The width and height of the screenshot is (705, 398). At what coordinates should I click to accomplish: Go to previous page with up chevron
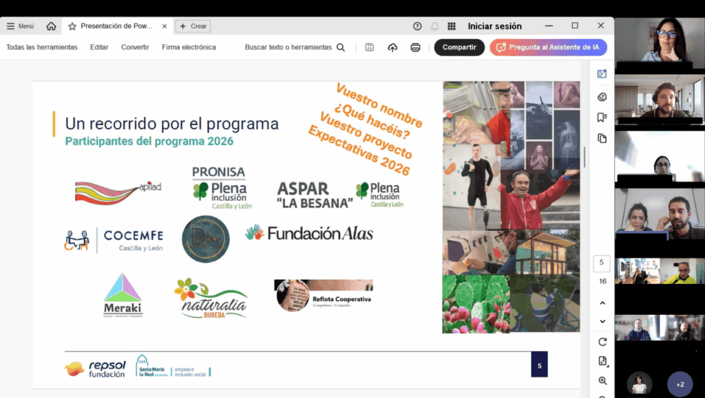click(602, 303)
